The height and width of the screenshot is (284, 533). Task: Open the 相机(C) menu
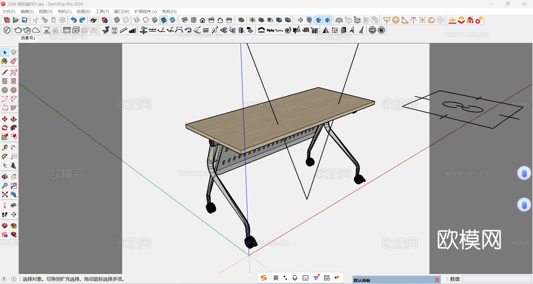(x=65, y=12)
